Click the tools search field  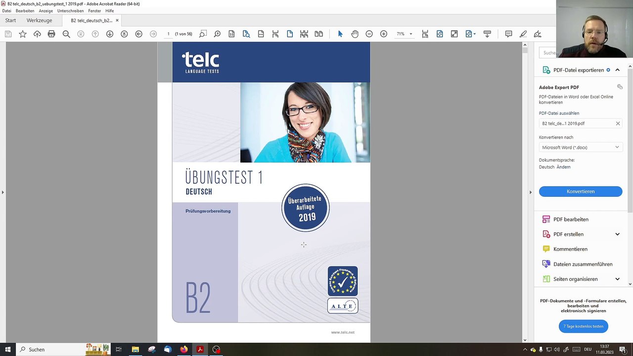tap(548, 53)
